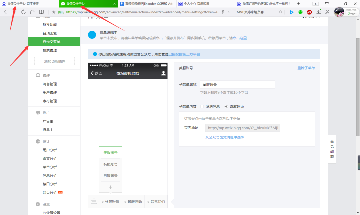Open a new browser tab with plus
360x215 pixels.
click(298, 3)
